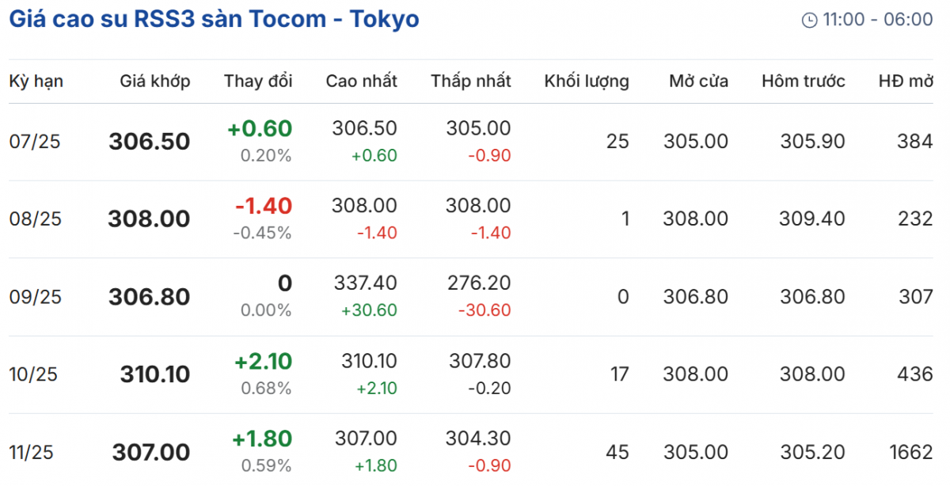This screenshot has height=486, width=950.
Task: Click the 1662 open interest value
Action: [910, 452]
